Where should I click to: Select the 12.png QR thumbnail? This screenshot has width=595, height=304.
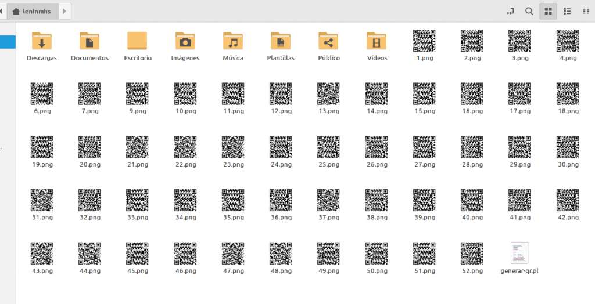pyautogui.click(x=281, y=94)
